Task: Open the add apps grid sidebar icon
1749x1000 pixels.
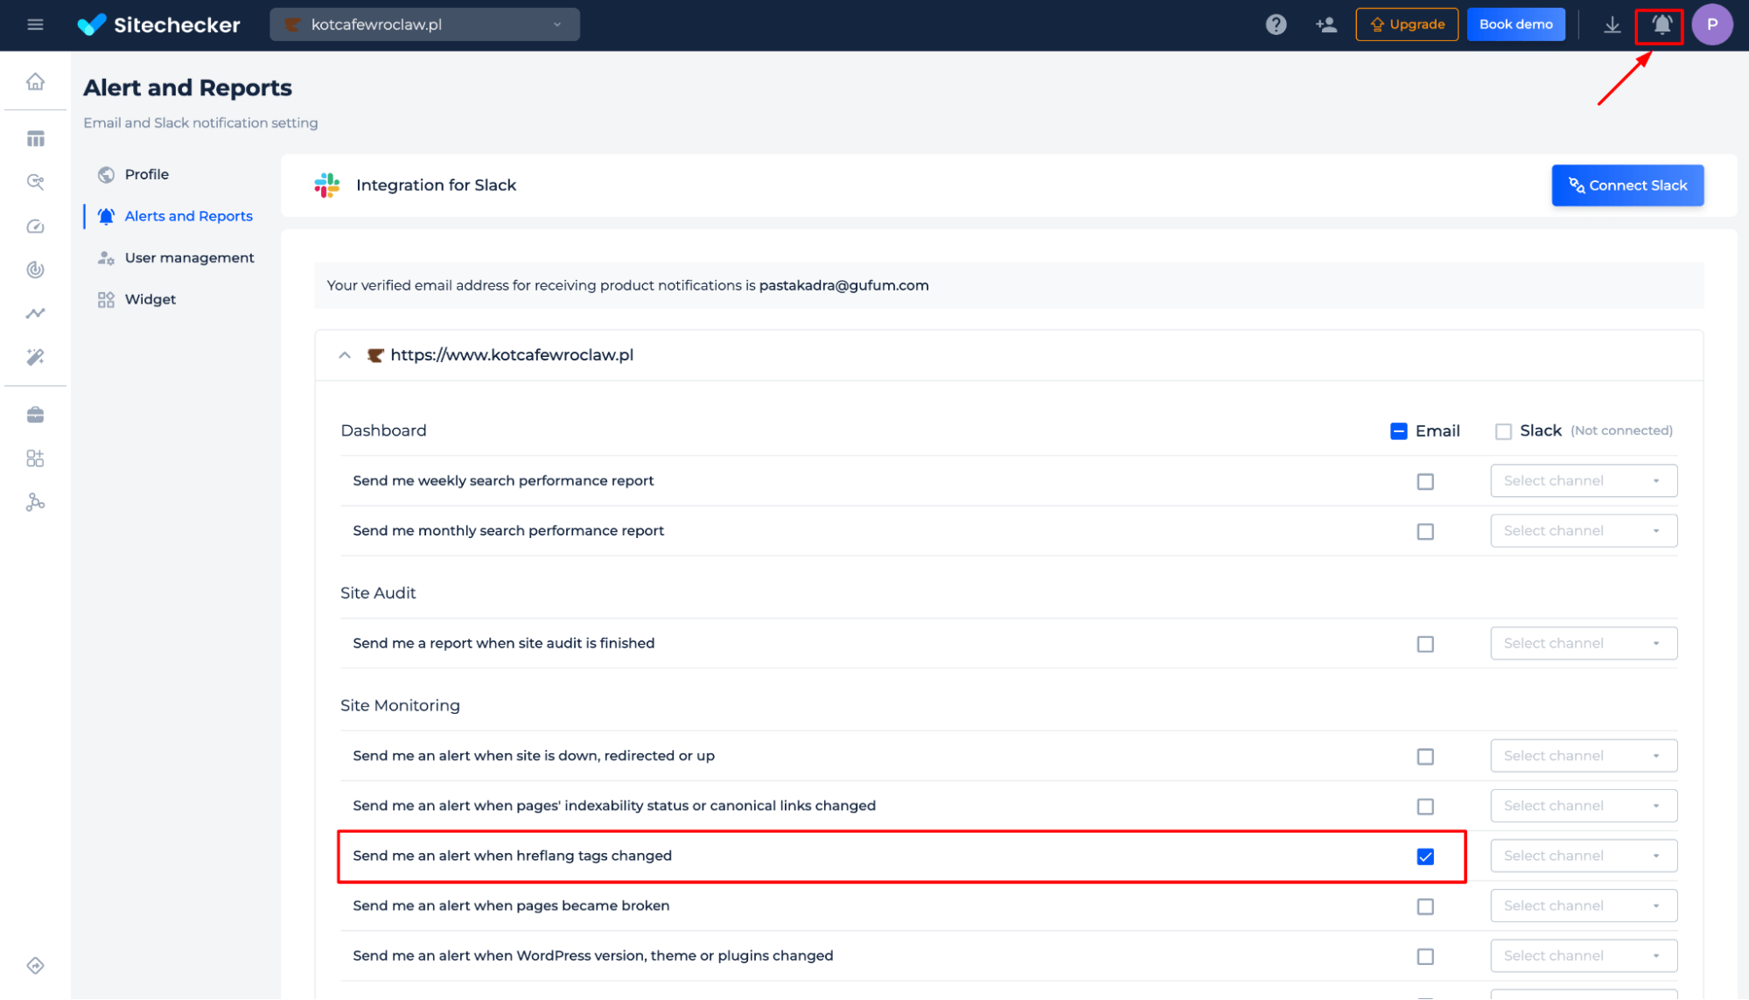Action: coord(35,458)
